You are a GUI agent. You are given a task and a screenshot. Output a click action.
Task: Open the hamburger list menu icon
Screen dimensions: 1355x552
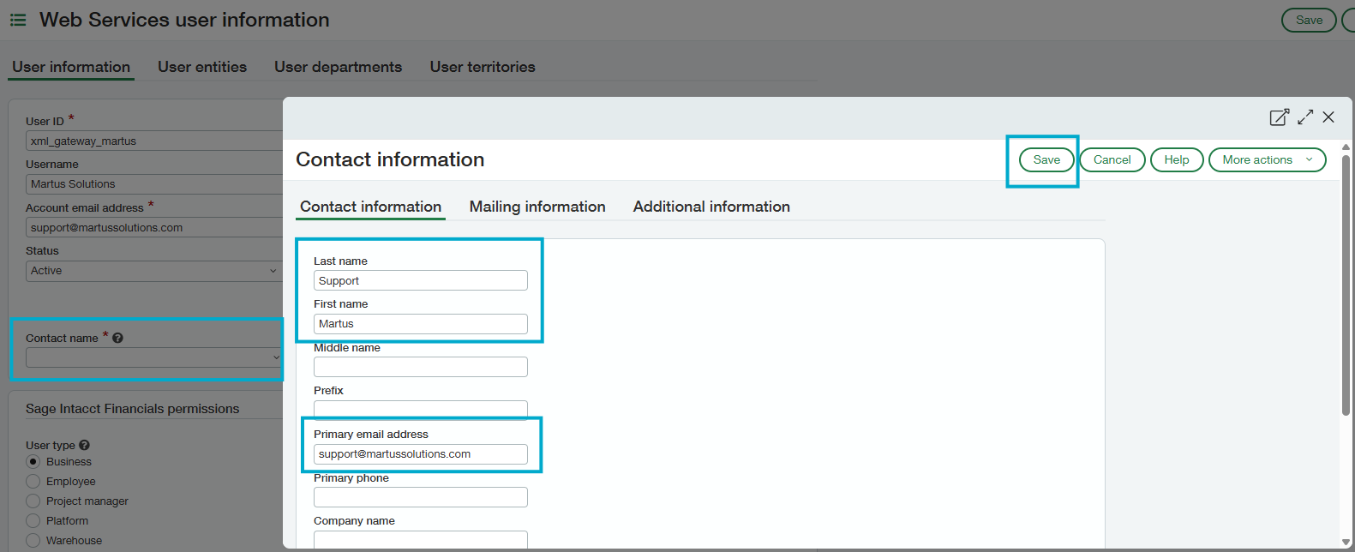[x=18, y=20]
